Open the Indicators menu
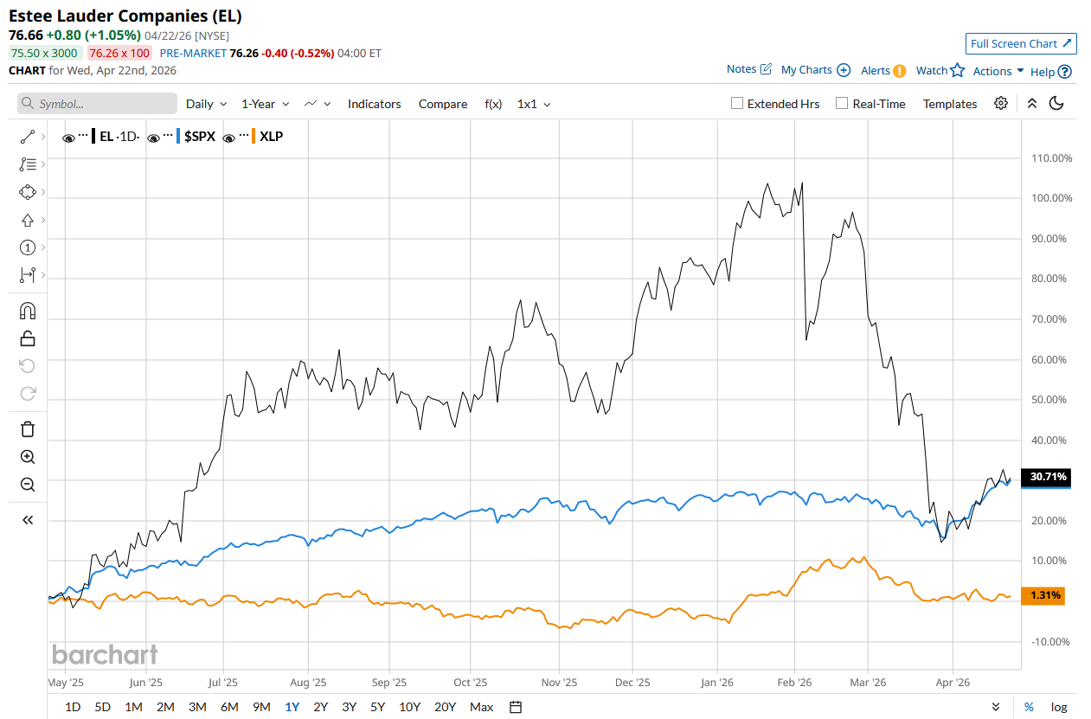 point(374,104)
